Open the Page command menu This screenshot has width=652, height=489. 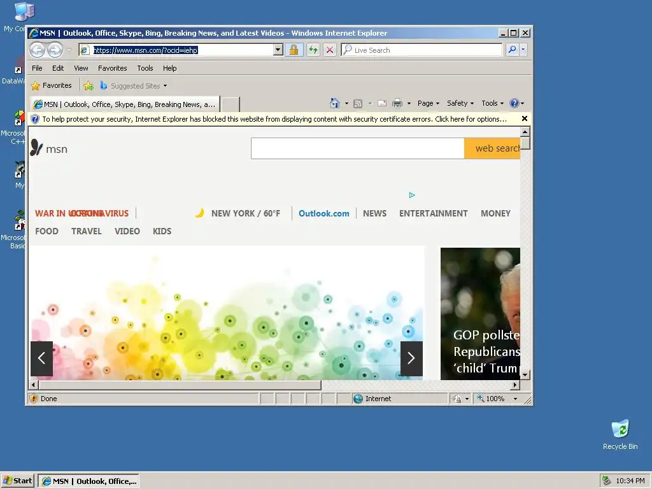(429, 103)
